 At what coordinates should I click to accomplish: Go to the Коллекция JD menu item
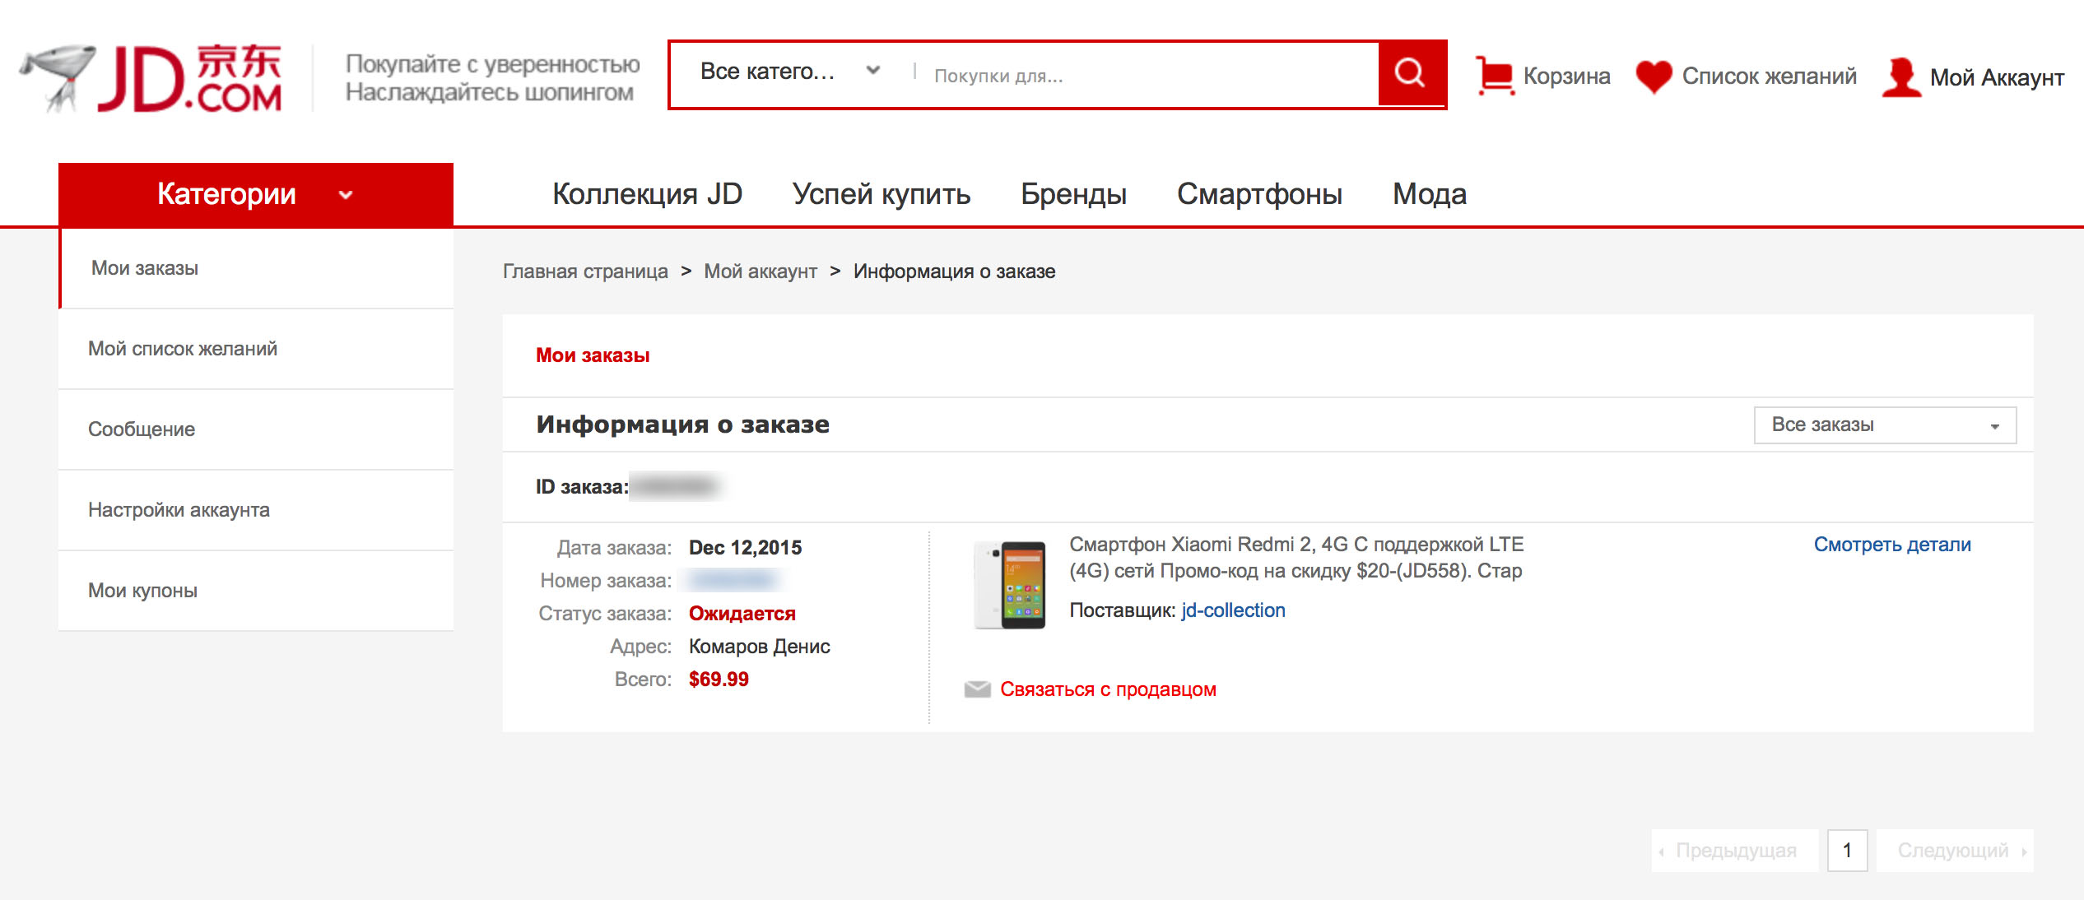point(647,194)
